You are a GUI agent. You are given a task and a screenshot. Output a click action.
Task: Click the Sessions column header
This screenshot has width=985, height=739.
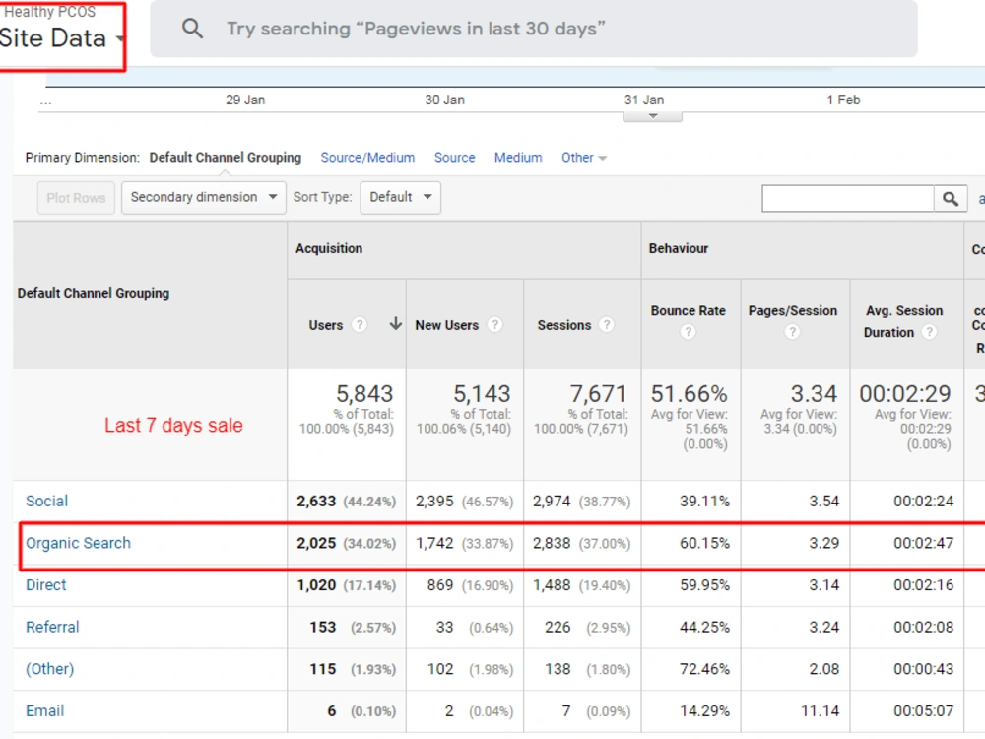tap(564, 325)
